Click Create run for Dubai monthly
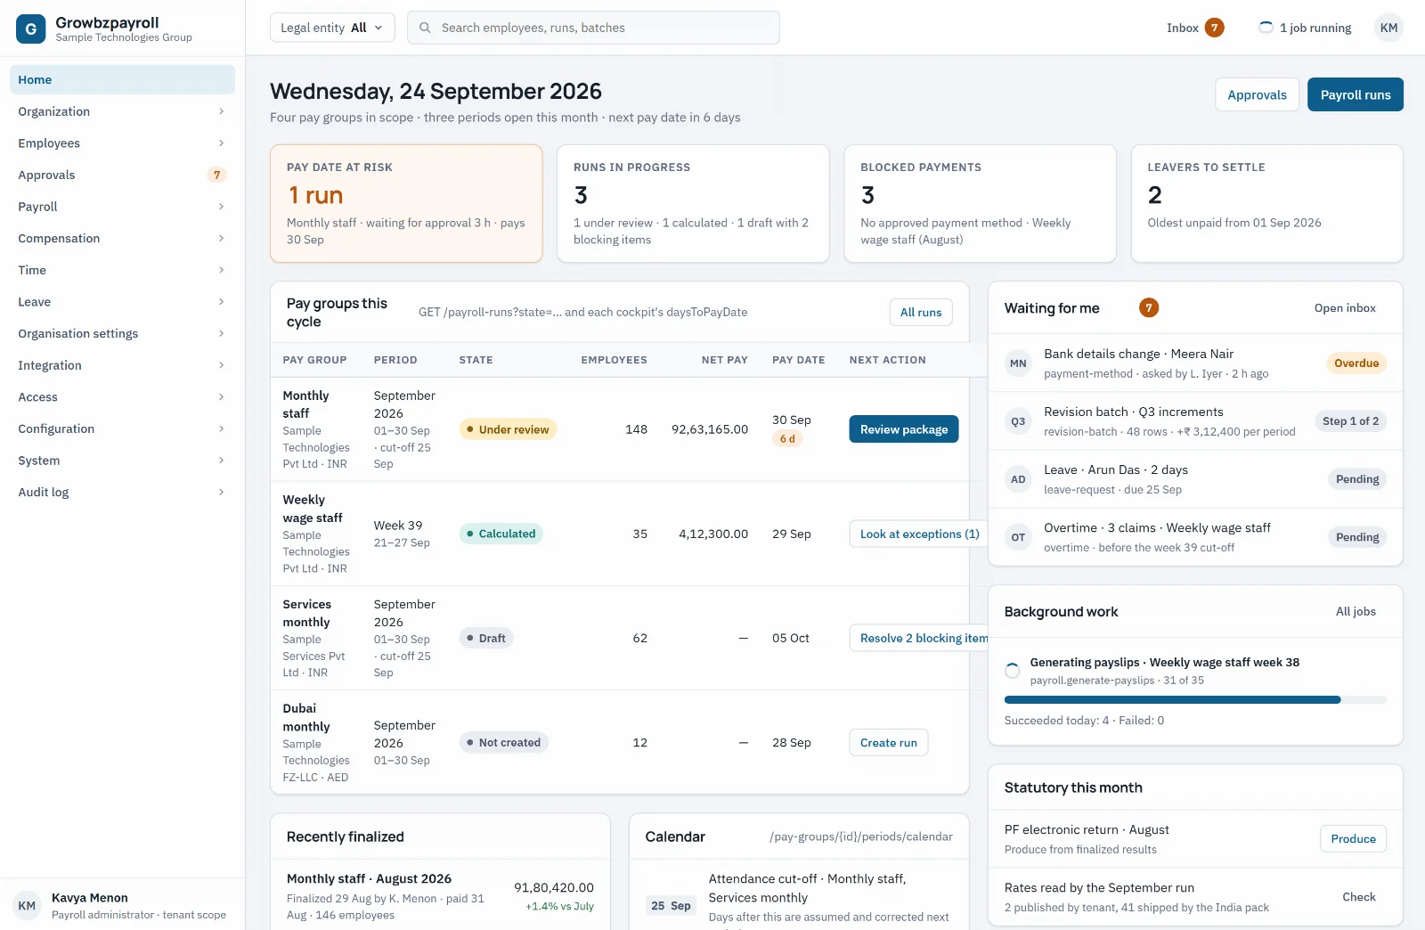Viewport: 1425px width, 930px height. coord(888,742)
